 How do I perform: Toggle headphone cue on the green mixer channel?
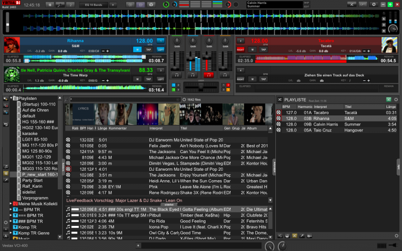pos(176,75)
